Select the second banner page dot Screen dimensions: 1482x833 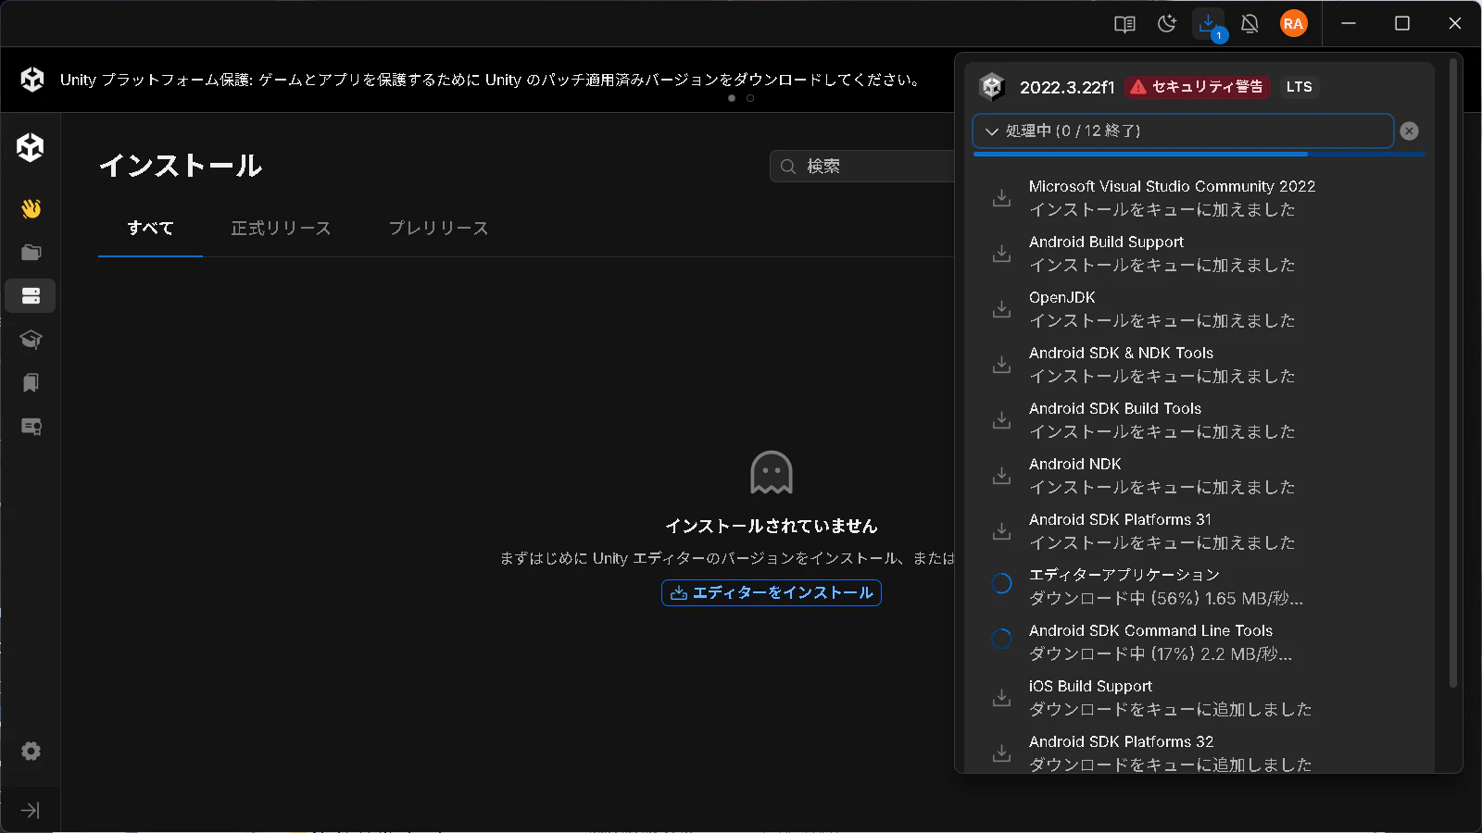(750, 98)
